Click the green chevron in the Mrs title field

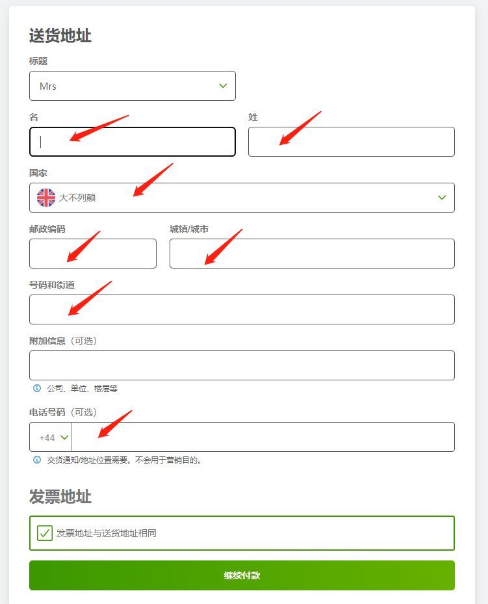[223, 86]
